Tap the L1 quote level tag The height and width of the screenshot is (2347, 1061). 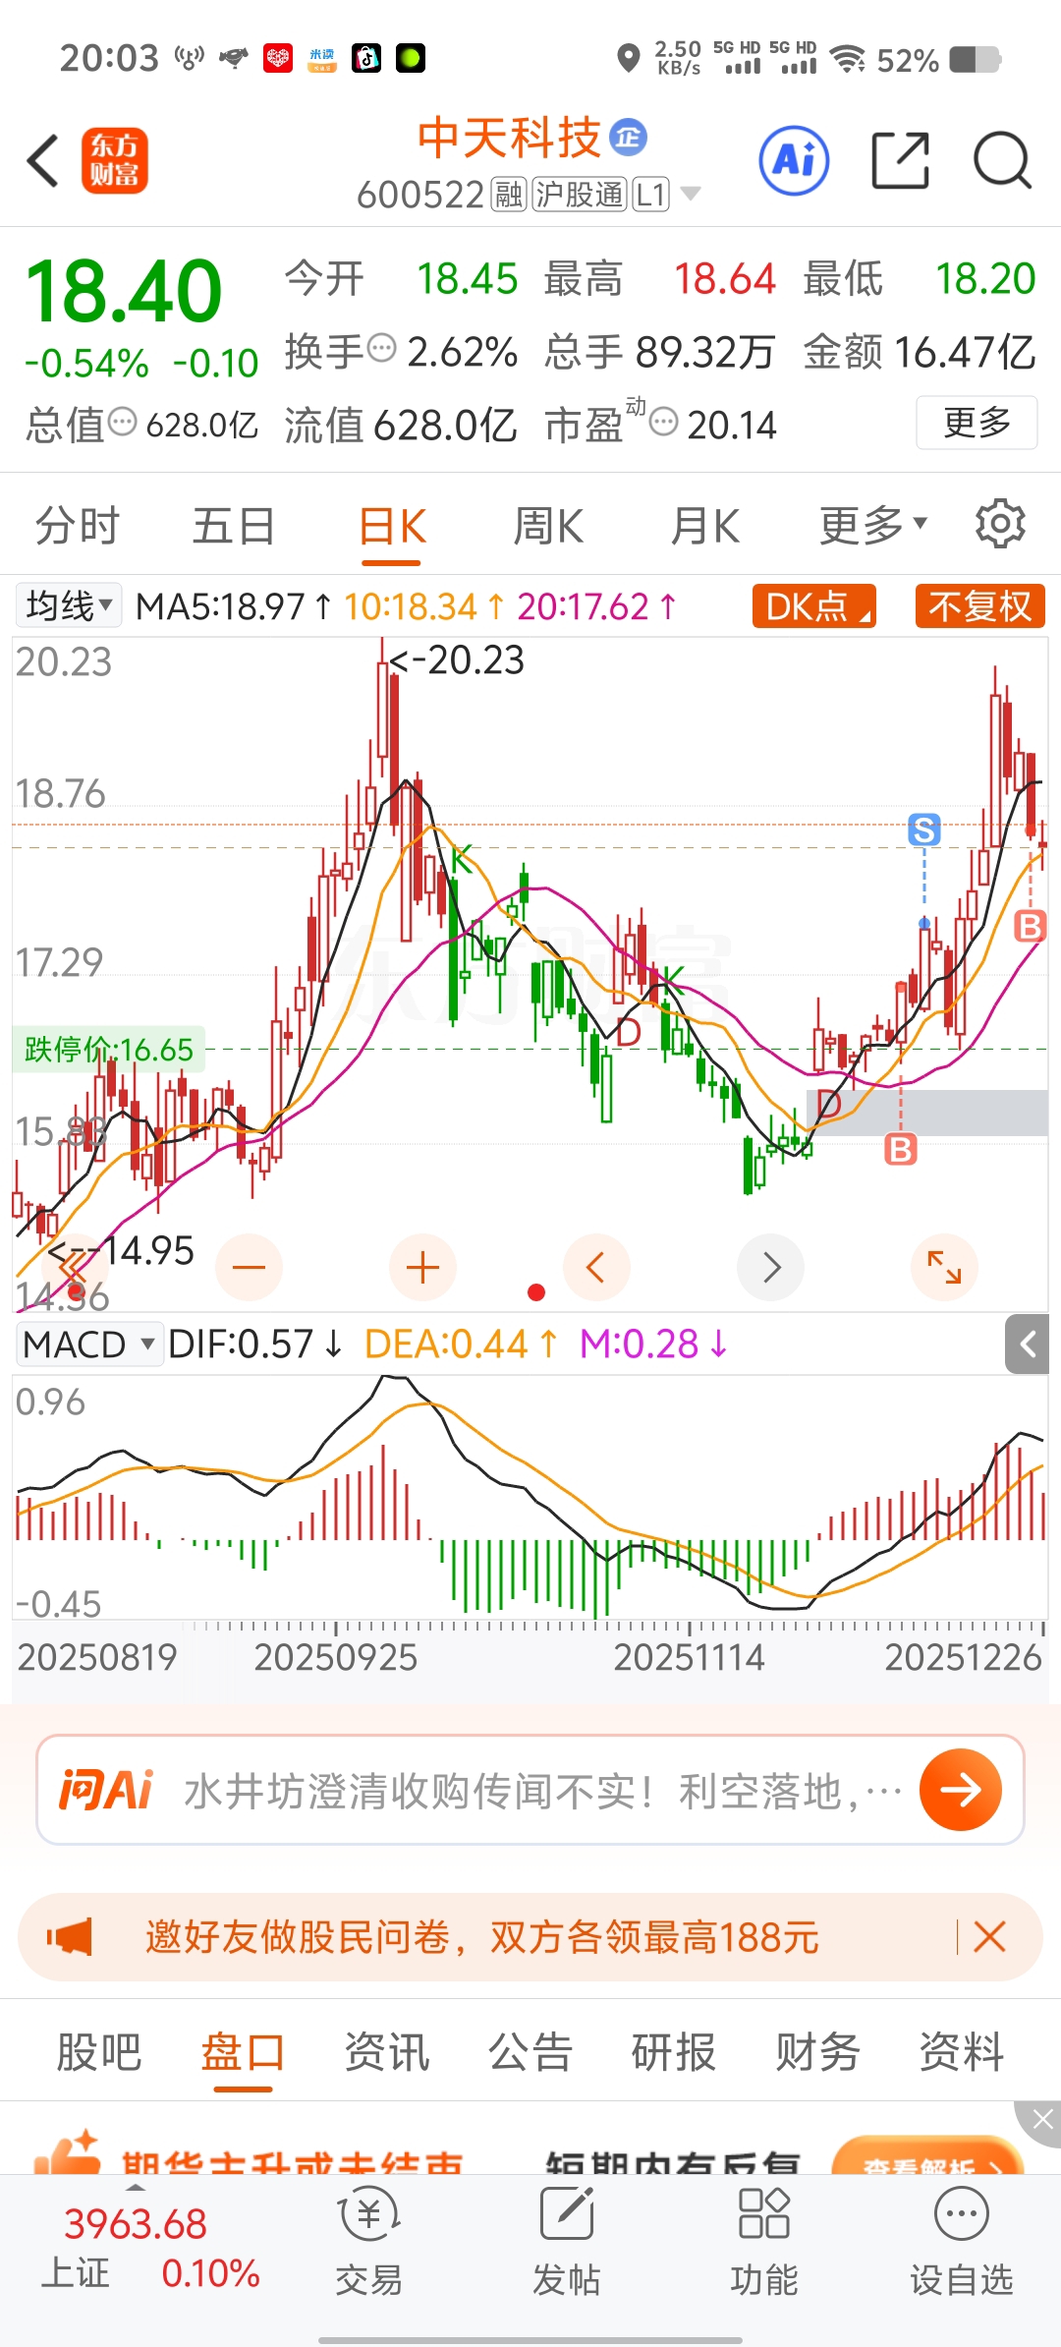click(651, 195)
